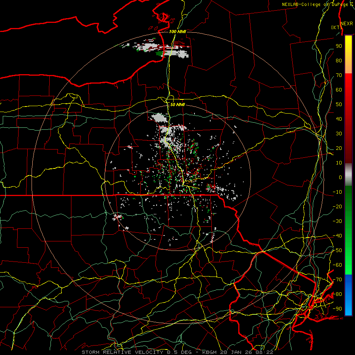The height and width of the screenshot is (355, 355).
Task: Click the -30 value on velocity scale
Action: pyautogui.click(x=337, y=221)
